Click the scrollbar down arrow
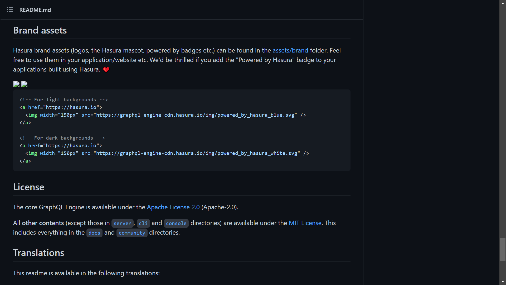The height and width of the screenshot is (285, 506). [x=502, y=282]
